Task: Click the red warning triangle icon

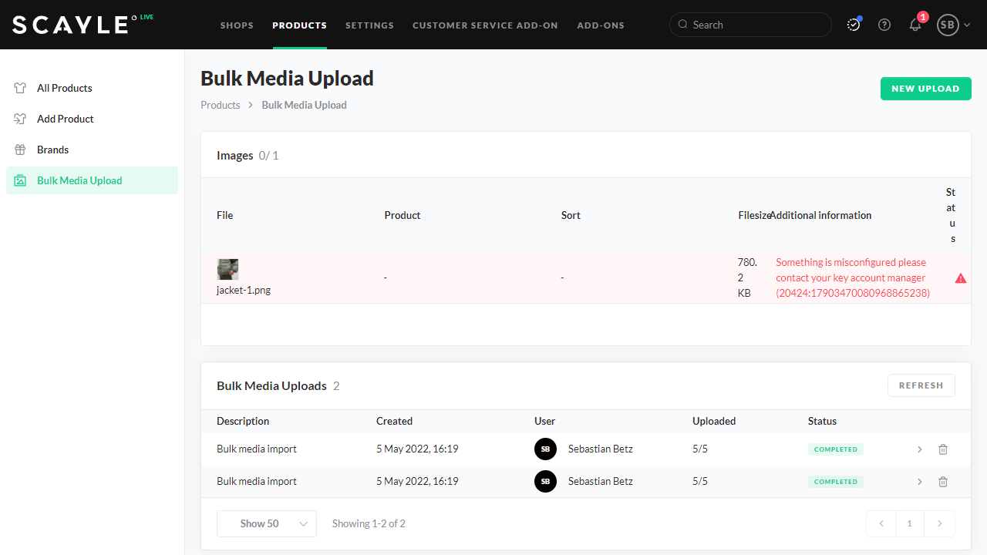Action: point(960,278)
